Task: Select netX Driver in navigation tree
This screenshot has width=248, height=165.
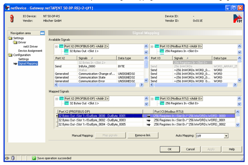Action: [30, 47]
